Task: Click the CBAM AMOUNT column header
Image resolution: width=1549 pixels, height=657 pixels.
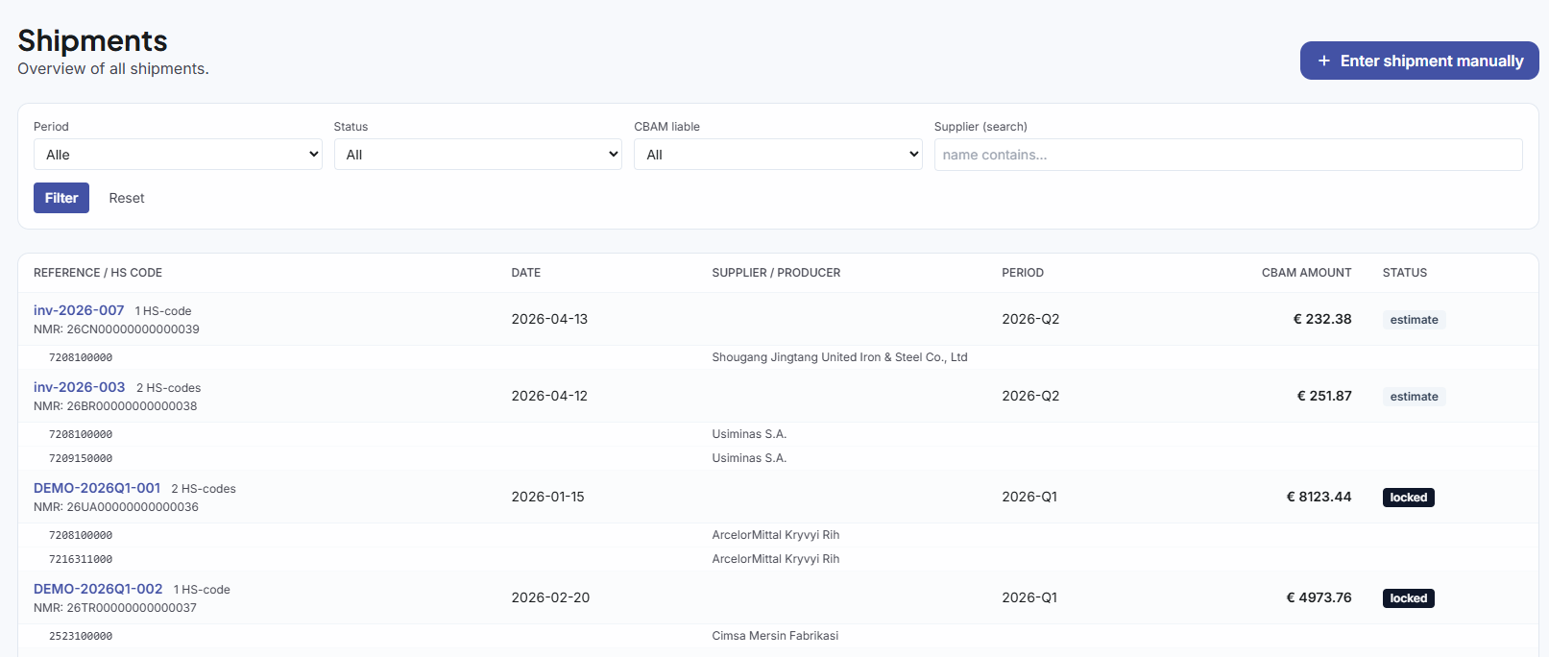Action: [x=1306, y=273]
